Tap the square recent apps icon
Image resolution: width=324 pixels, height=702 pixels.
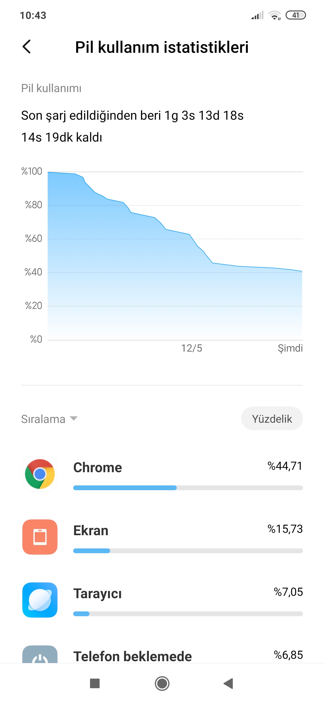point(95,683)
